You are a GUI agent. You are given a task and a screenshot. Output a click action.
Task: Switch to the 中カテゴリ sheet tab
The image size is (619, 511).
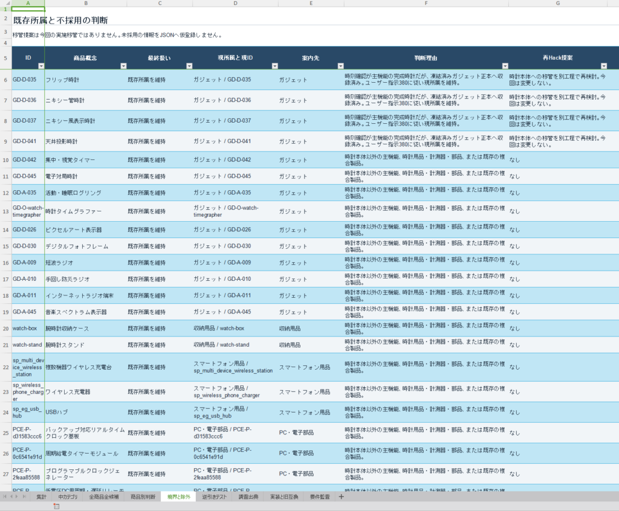(x=68, y=497)
